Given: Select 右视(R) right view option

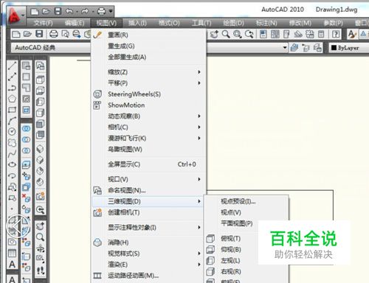Looking at the screenshot, I should pos(246,271).
